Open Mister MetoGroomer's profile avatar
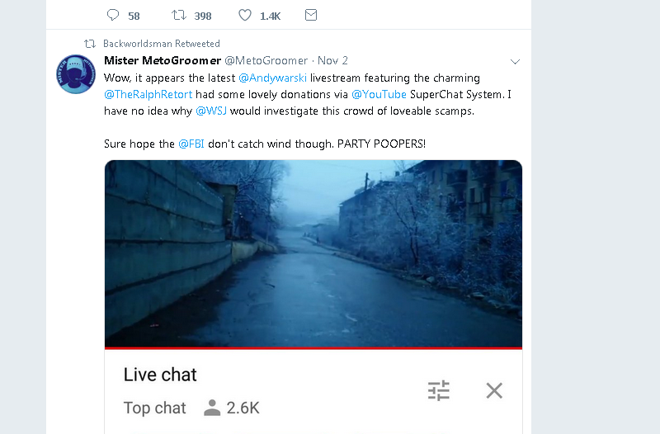The image size is (660, 434). pos(76,74)
